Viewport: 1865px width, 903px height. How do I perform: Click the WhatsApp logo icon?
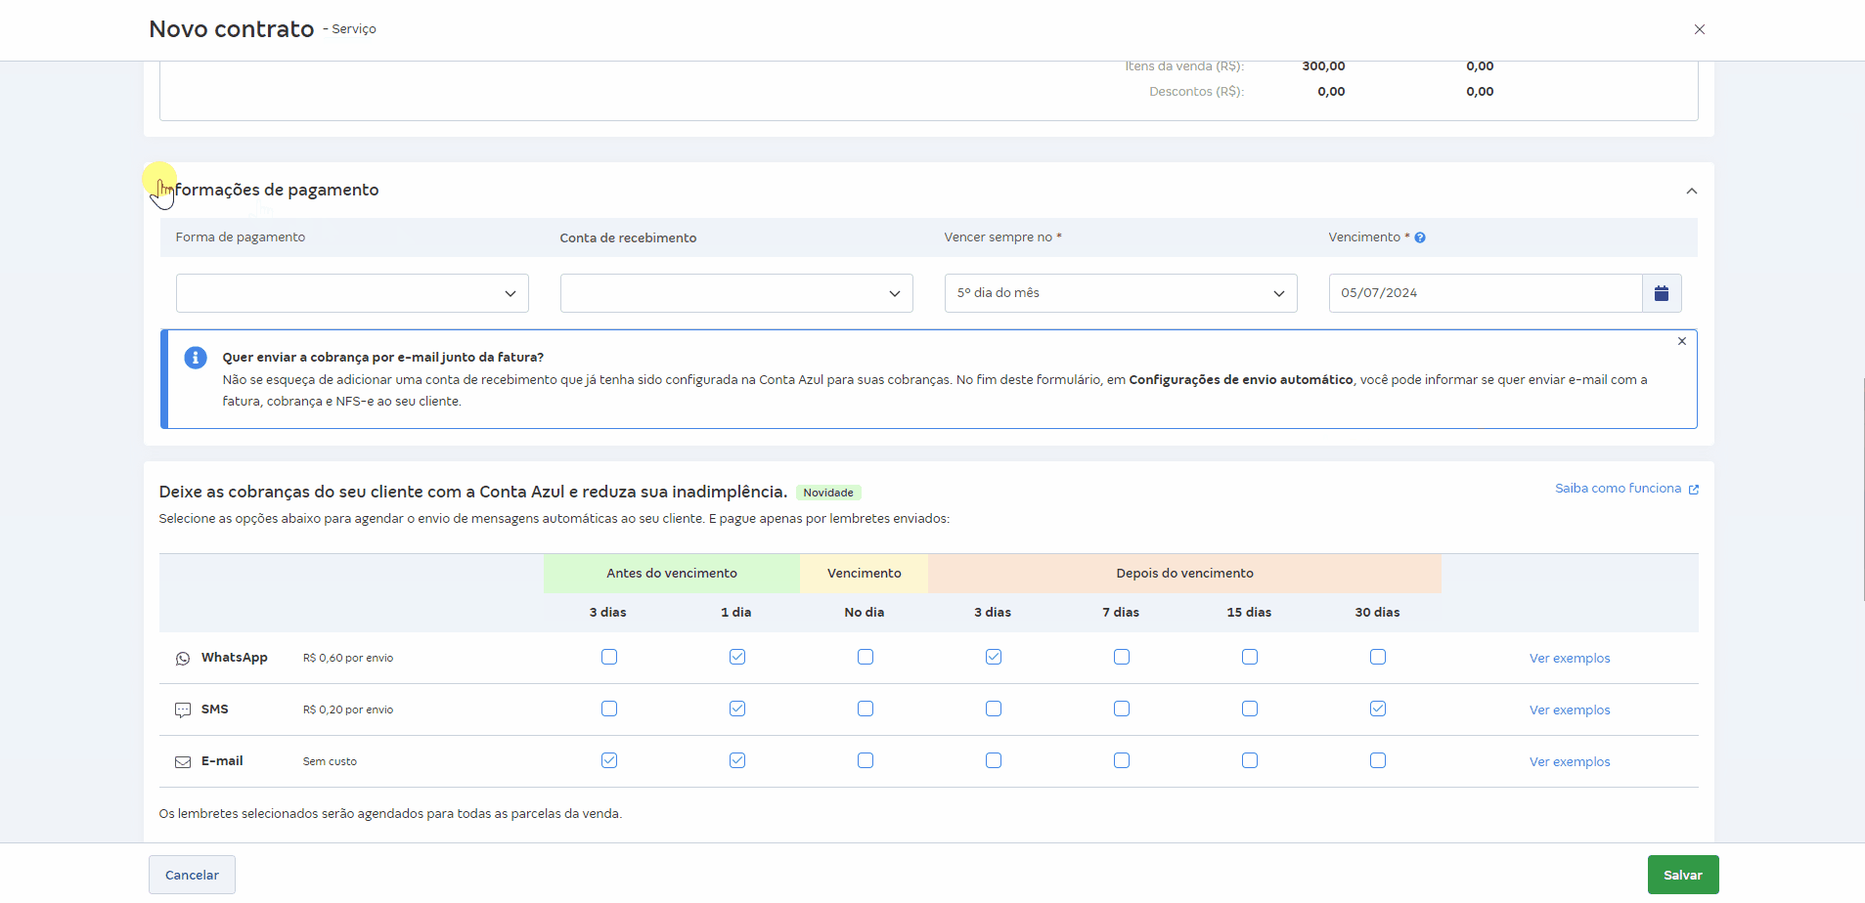(183, 659)
